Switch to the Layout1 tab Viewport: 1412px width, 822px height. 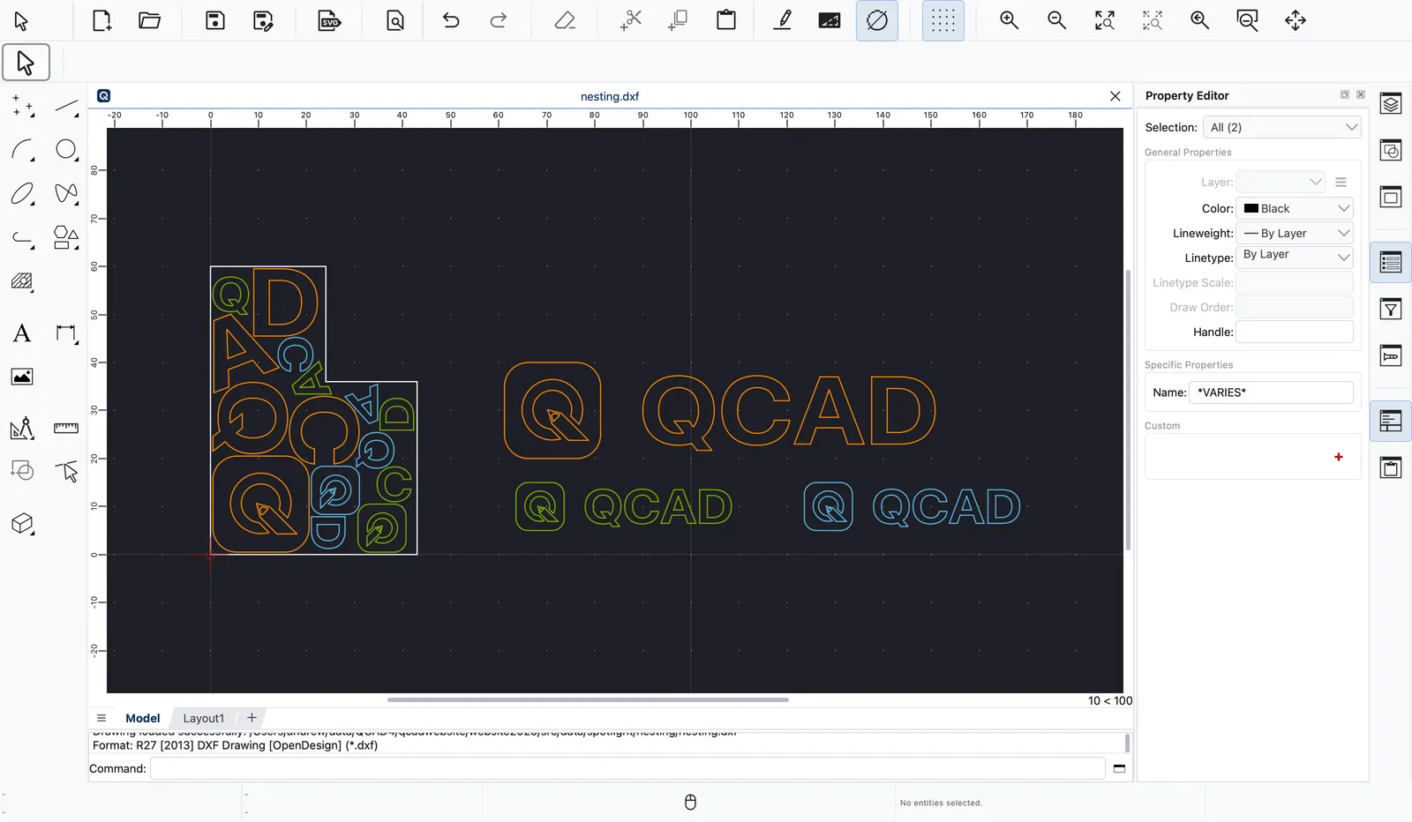point(204,719)
